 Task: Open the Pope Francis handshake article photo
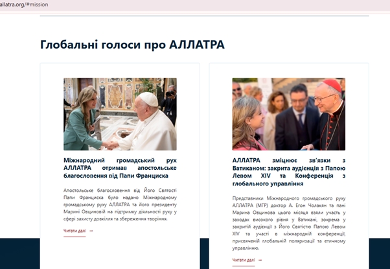point(120,114)
